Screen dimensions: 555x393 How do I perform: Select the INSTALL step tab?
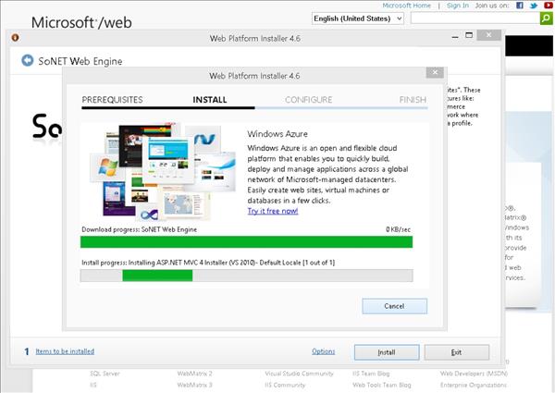point(210,100)
